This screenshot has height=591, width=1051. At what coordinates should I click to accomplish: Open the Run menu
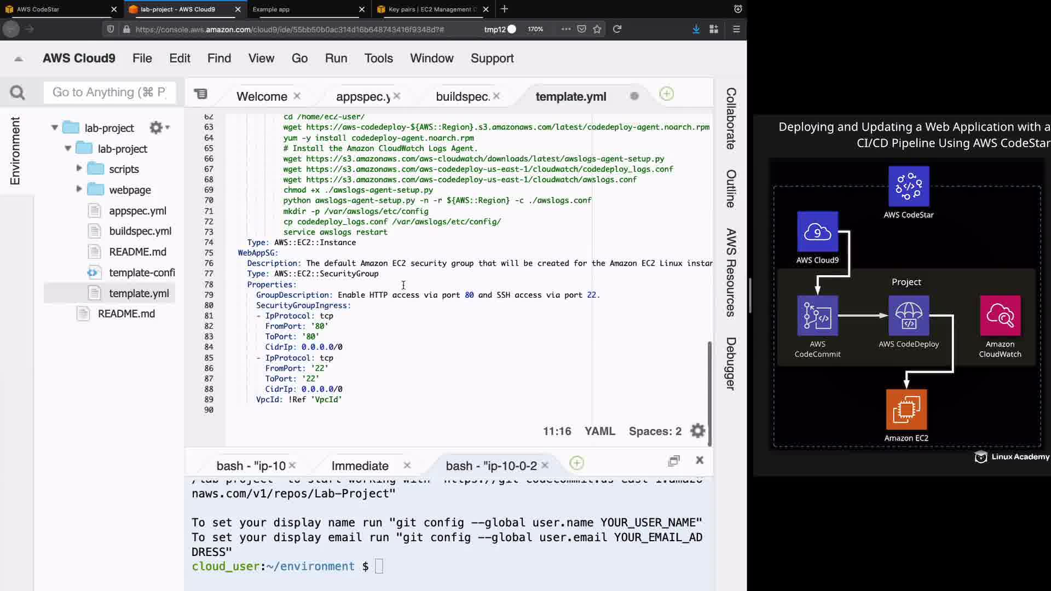336,59
